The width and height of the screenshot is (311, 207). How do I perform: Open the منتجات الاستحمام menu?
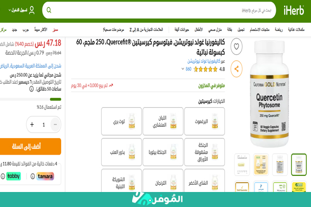tap(260, 29)
